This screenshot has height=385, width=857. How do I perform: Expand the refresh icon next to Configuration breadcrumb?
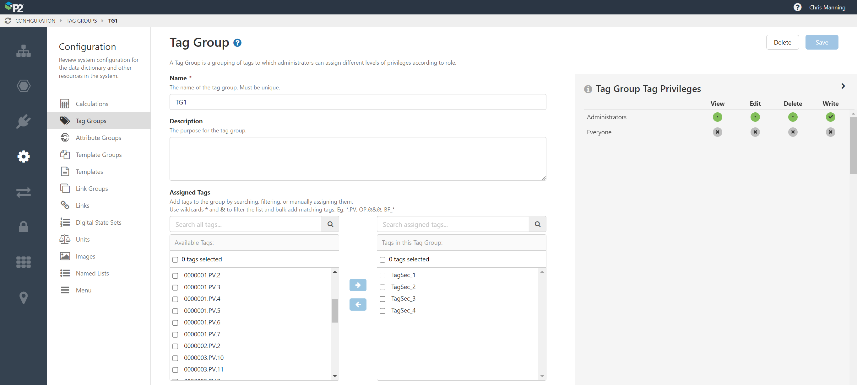8,21
